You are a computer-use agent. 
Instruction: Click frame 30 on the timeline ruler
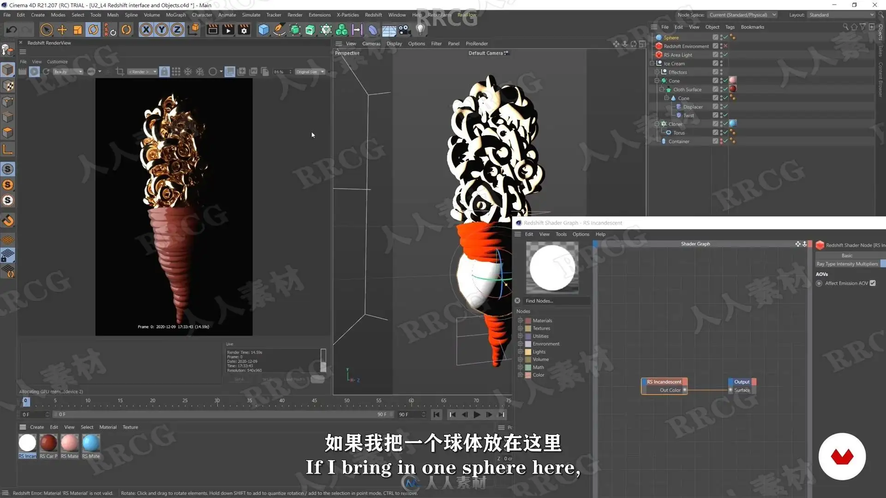coord(217,401)
